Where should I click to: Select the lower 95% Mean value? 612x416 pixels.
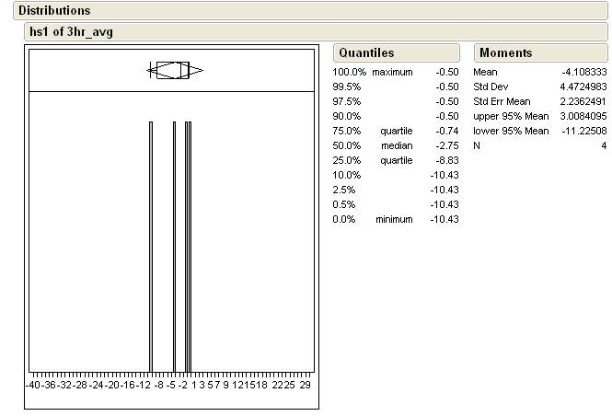coord(582,131)
